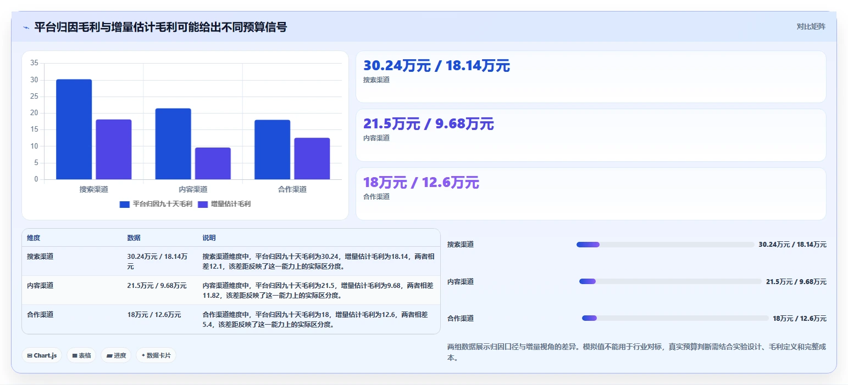Click the purple 合作渠道 bar in the chart
The image size is (848, 385).
point(312,158)
